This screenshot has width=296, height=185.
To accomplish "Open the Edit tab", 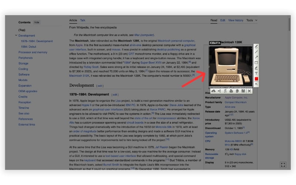I will click(x=223, y=20).
